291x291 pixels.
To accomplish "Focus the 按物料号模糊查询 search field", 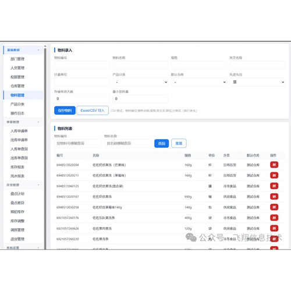I will (x=77, y=143).
